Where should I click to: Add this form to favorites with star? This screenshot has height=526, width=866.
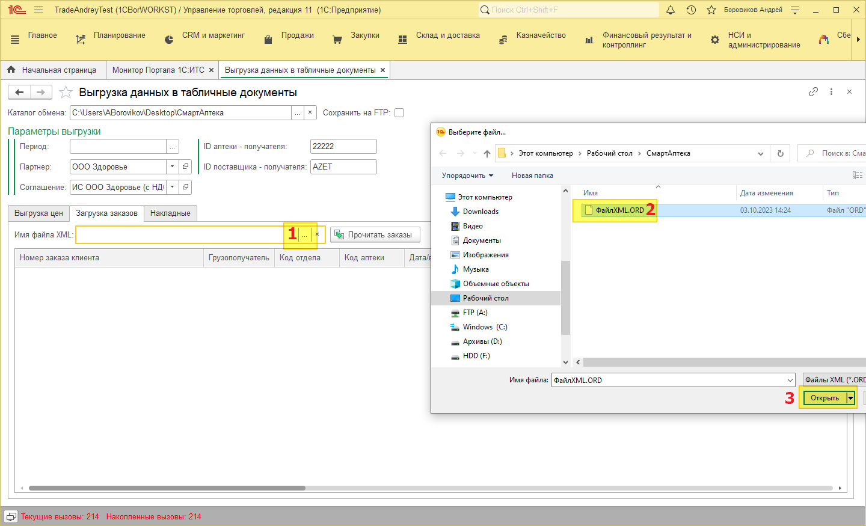66,93
